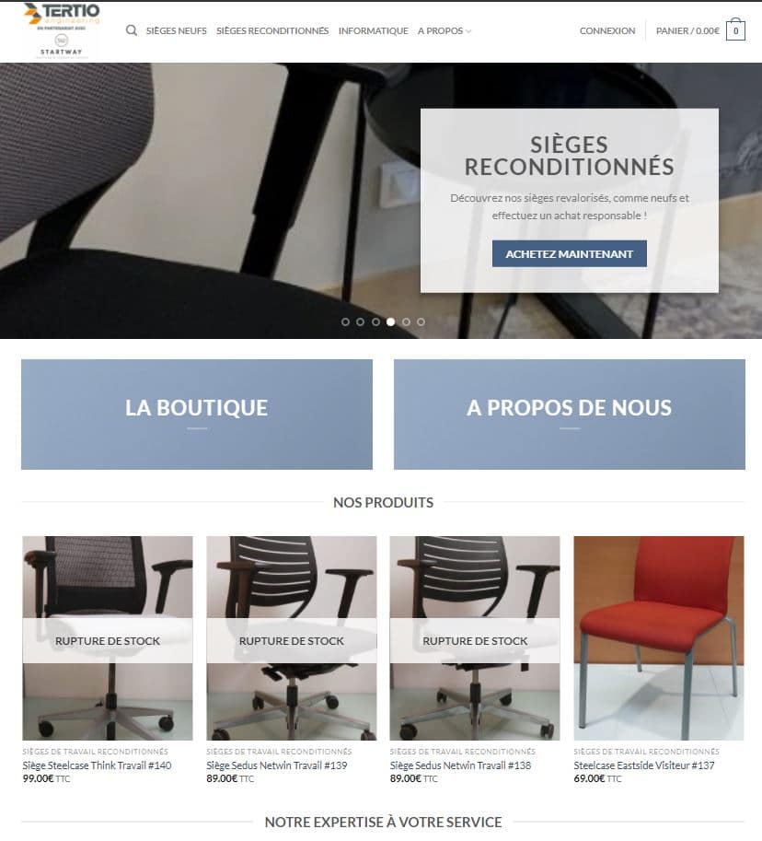The height and width of the screenshot is (841, 762).
Task: Open the LA BOUTIQUE banner
Action: point(197,415)
